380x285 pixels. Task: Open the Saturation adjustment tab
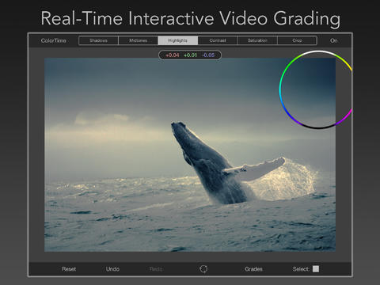pyautogui.click(x=257, y=40)
